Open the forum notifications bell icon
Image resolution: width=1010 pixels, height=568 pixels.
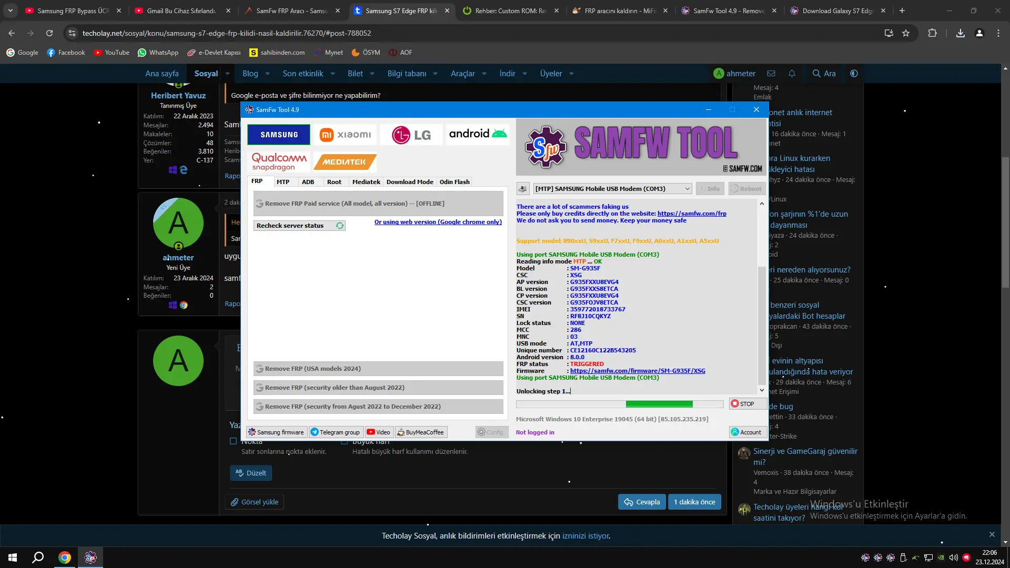[x=792, y=74]
